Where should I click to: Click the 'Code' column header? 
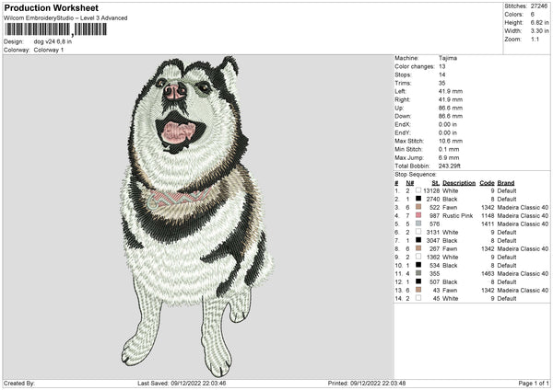click(487, 183)
